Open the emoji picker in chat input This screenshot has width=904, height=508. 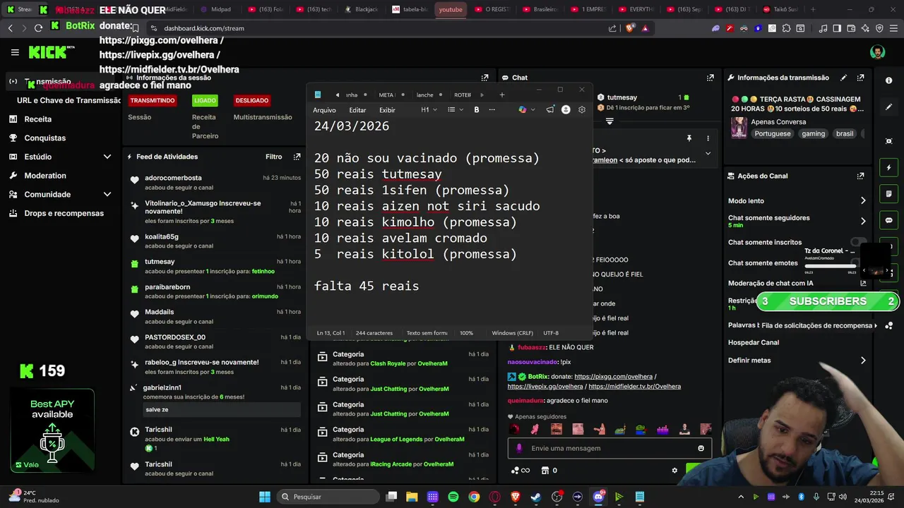tap(701, 448)
